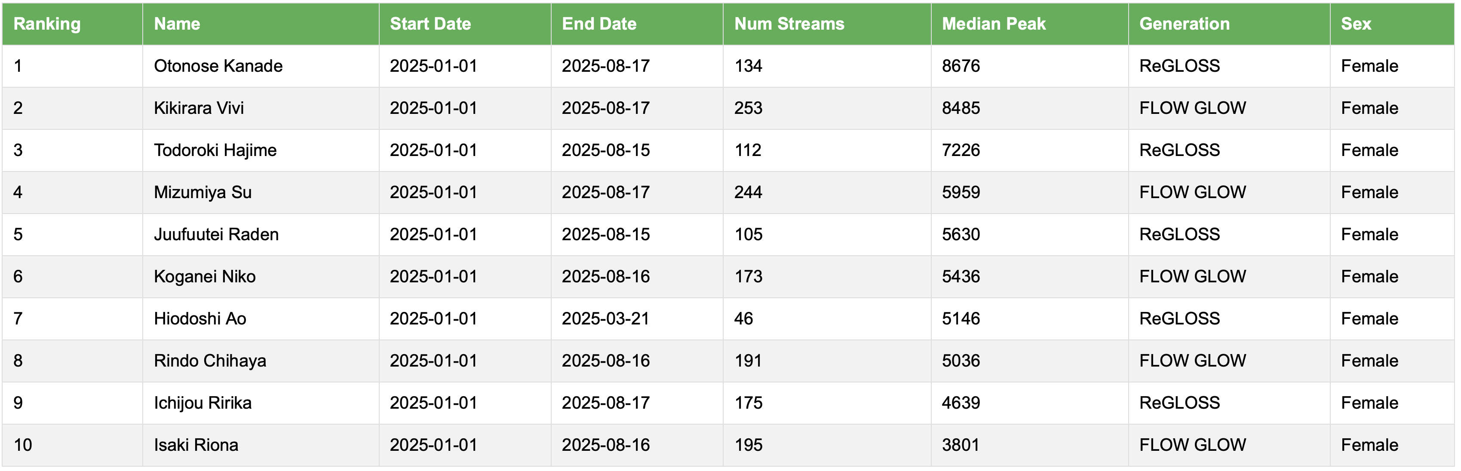Click num streams value 112
This screenshot has height=471, width=1461.
(748, 150)
